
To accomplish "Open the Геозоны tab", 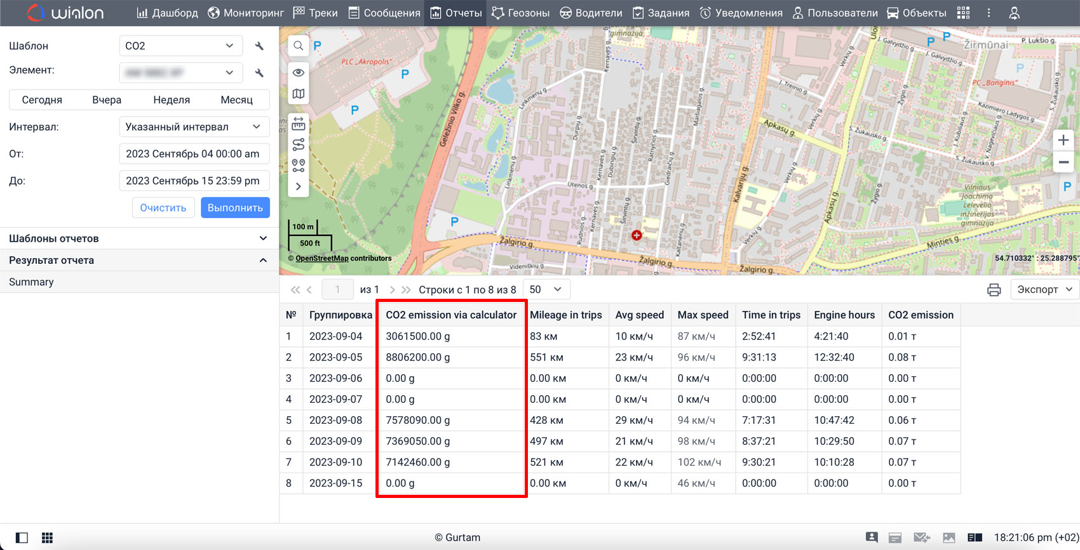I will (521, 13).
